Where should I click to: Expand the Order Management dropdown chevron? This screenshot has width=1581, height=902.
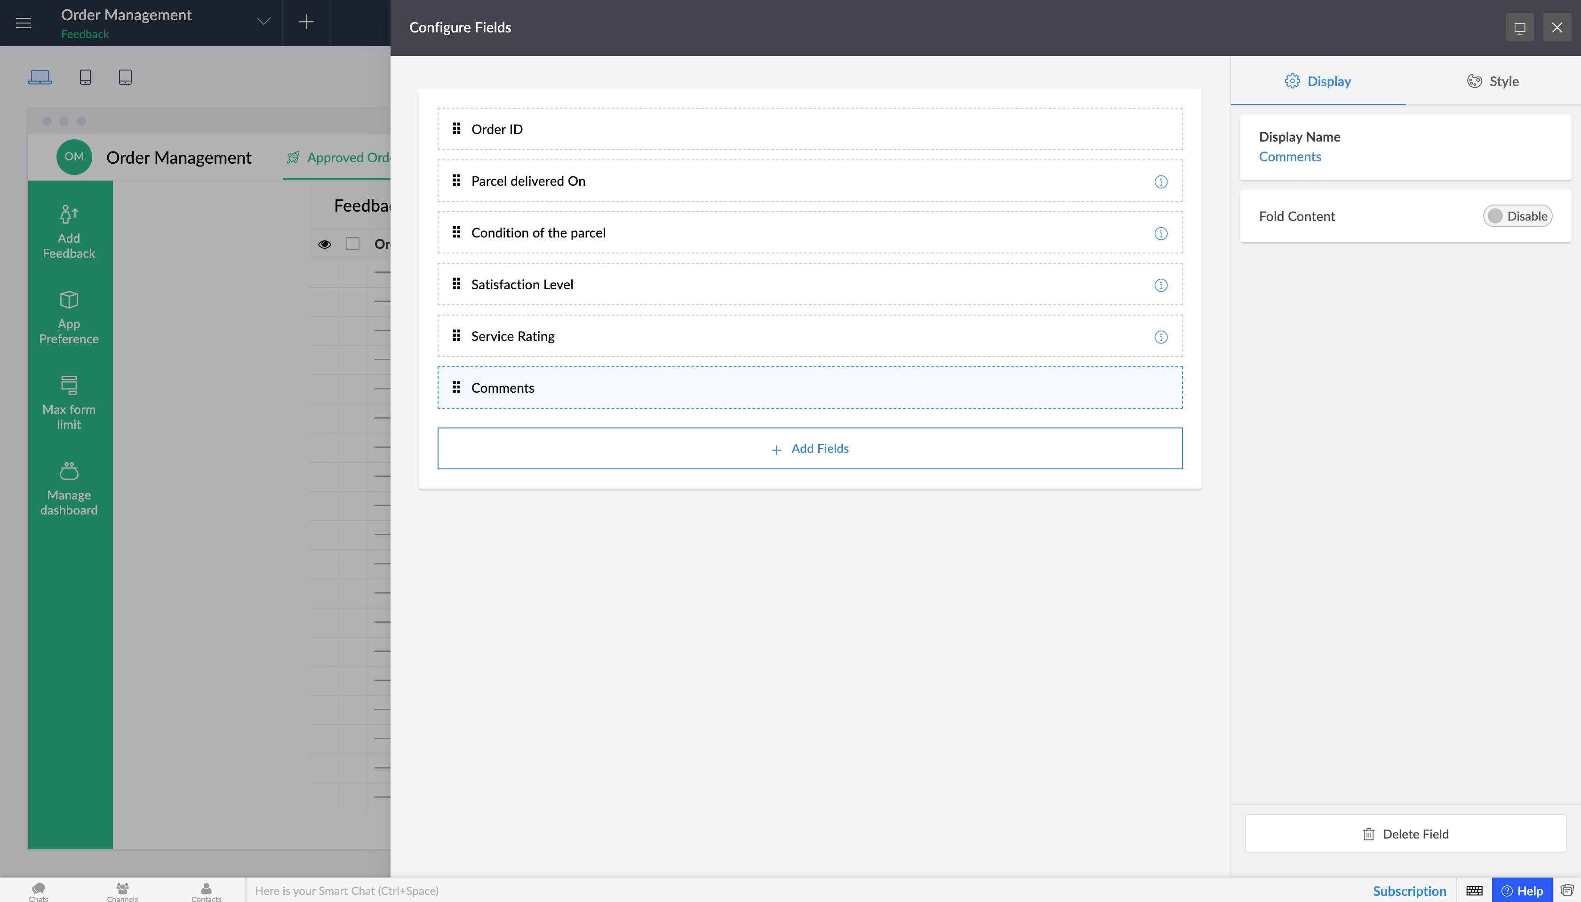(x=263, y=22)
